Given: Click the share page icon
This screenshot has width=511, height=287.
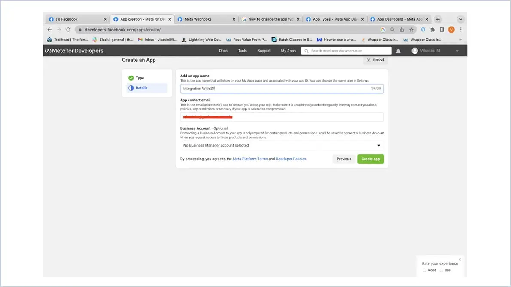Looking at the screenshot, I should coord(402,30).
